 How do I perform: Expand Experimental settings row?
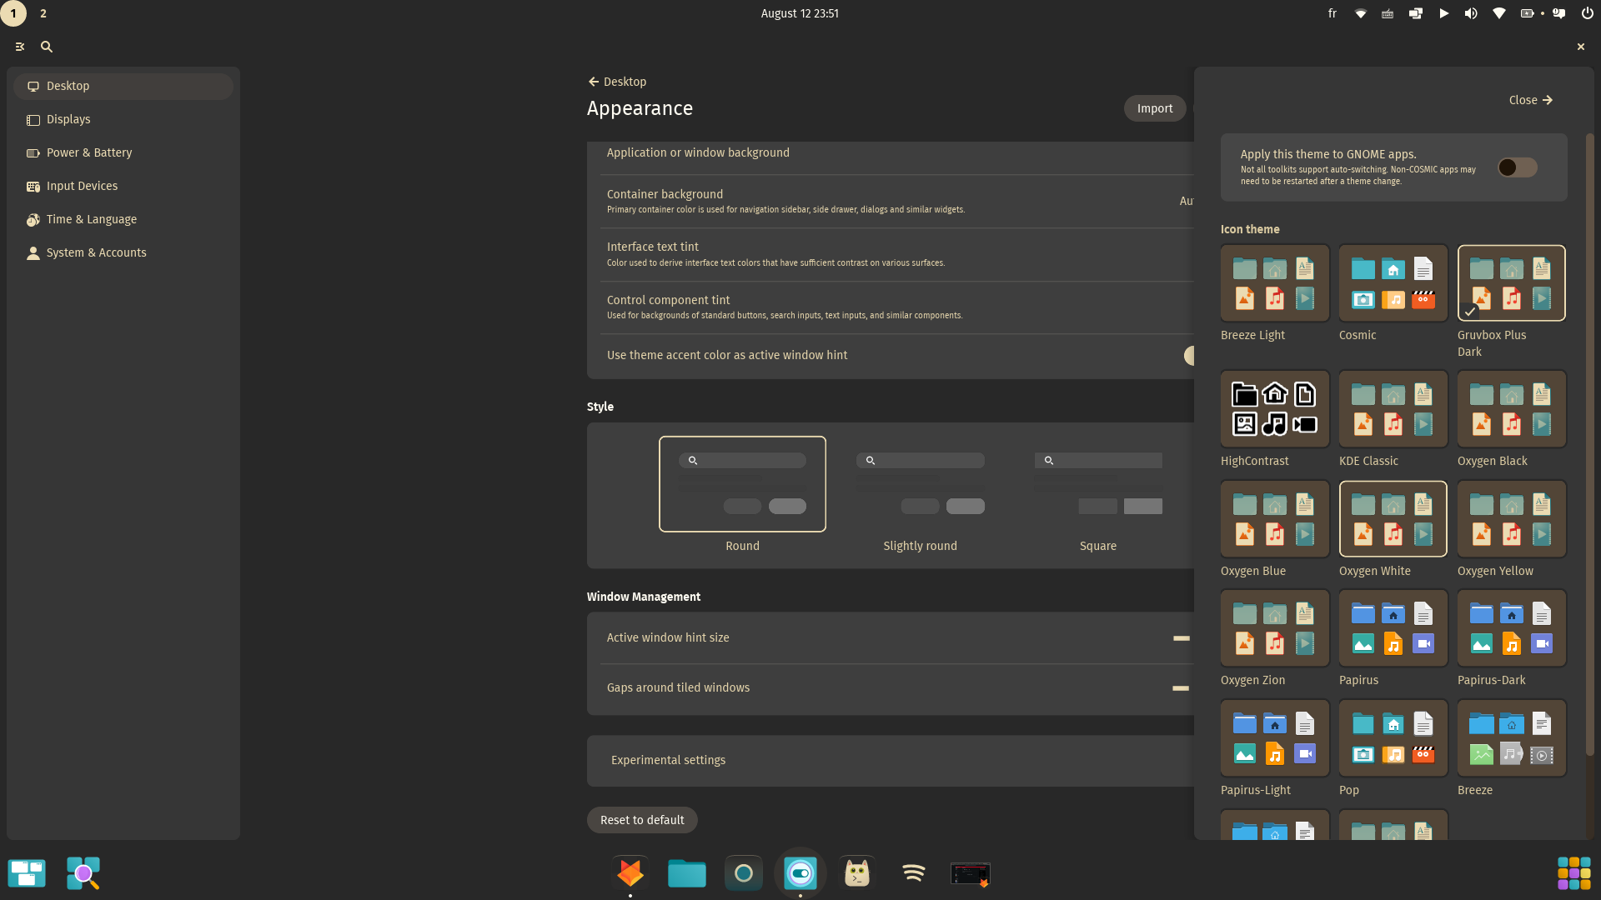[x=891, y=760]
